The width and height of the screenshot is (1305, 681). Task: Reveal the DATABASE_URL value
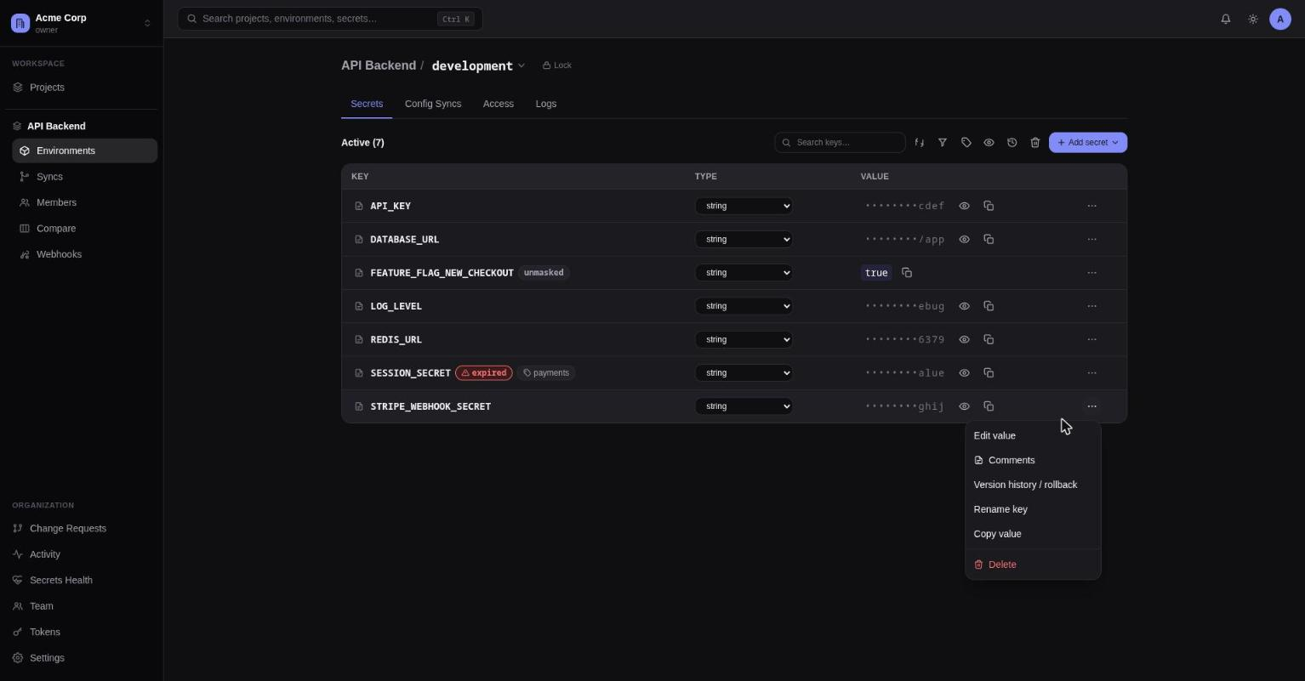point(964,239)
